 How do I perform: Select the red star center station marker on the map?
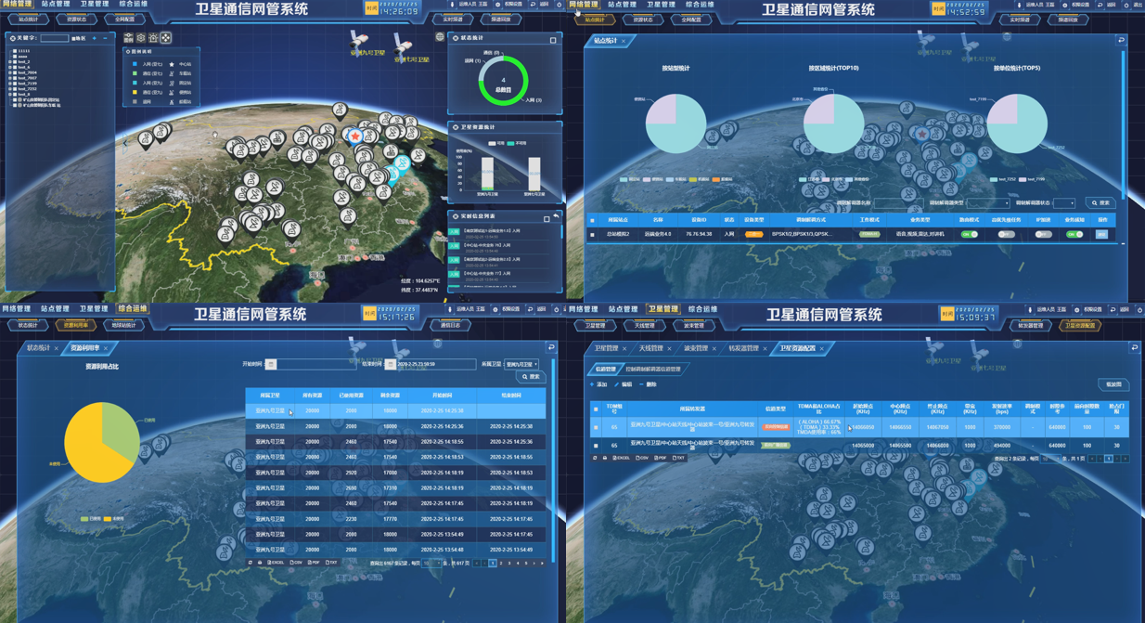tap(354, 136)
